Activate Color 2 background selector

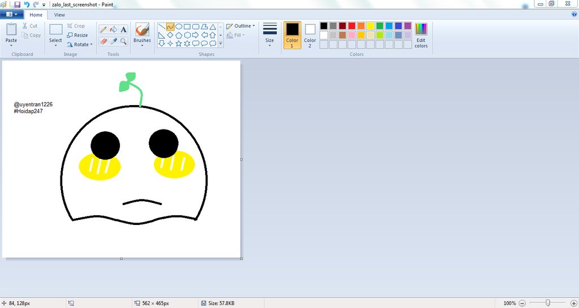(310, 35)
